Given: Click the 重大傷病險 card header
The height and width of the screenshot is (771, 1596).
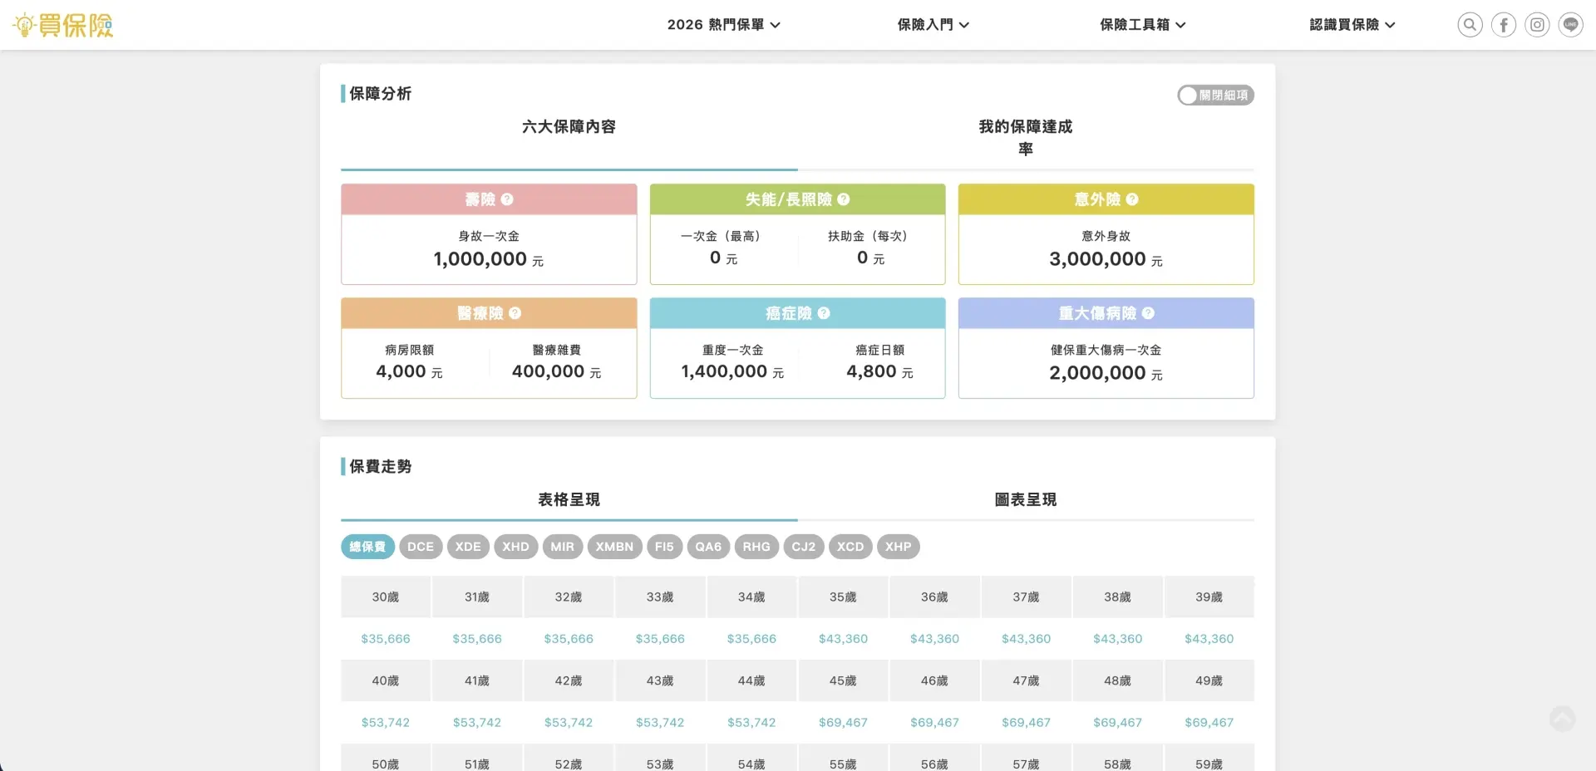Looking at the screenshot, I should click(x=1106, y=313).
